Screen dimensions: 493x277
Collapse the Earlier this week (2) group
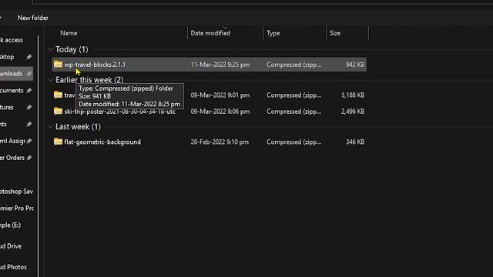[x=50, y=80]
